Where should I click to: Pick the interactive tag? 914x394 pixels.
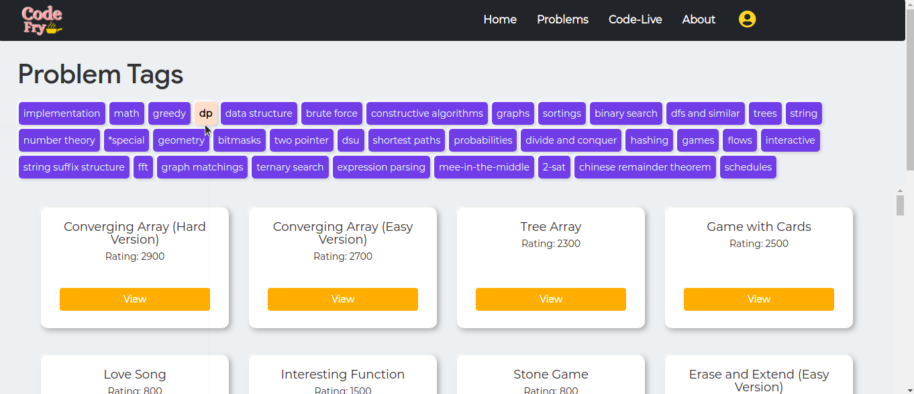(x=791, y=140)
